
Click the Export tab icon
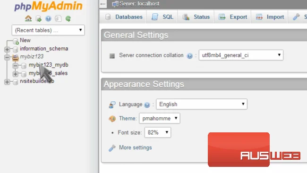pyautogui.click(x=222, y=17)
